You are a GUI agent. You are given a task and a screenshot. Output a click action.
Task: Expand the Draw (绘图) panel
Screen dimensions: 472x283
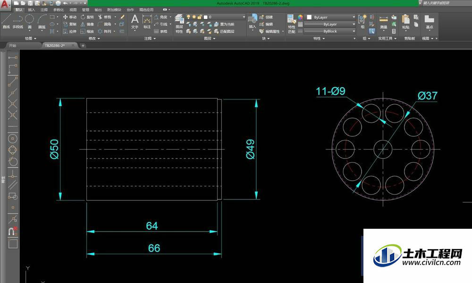coord(30,39)
